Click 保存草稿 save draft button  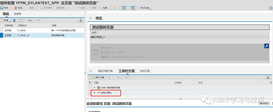pos(46,8)
